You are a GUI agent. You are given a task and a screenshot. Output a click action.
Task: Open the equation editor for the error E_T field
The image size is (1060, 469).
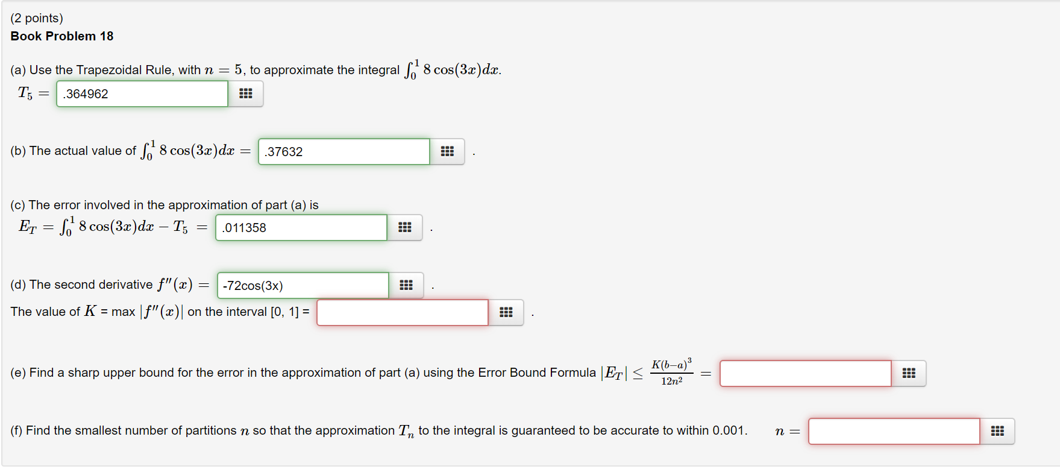click(x=404, y=227)
